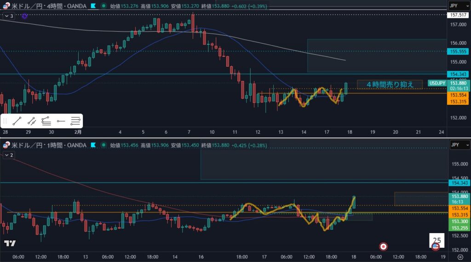
Task: Select the trend line drawing tool
Action: [17, 121]
